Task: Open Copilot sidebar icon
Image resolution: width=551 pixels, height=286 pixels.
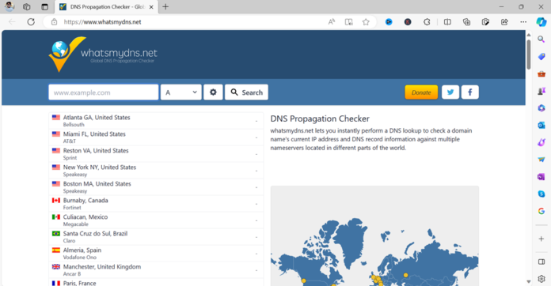Action: click(x=541, y=22)
